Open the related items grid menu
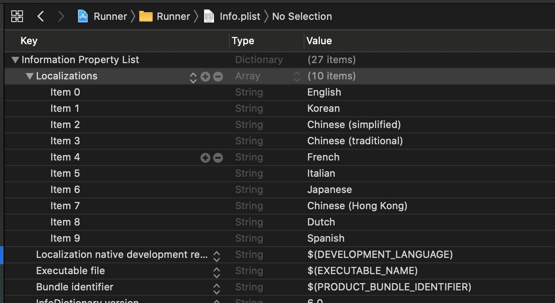 coord(17,17)
